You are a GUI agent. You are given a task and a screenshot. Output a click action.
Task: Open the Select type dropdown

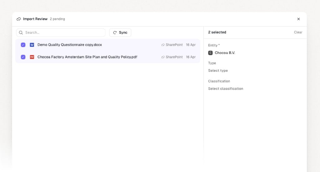point(218,70)
